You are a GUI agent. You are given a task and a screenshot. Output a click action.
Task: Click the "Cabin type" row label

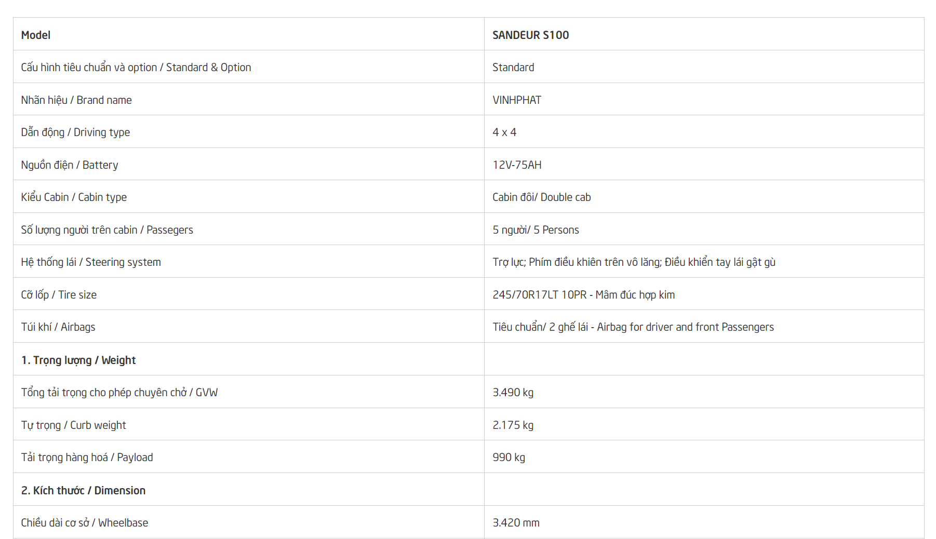tap(74, 197)
